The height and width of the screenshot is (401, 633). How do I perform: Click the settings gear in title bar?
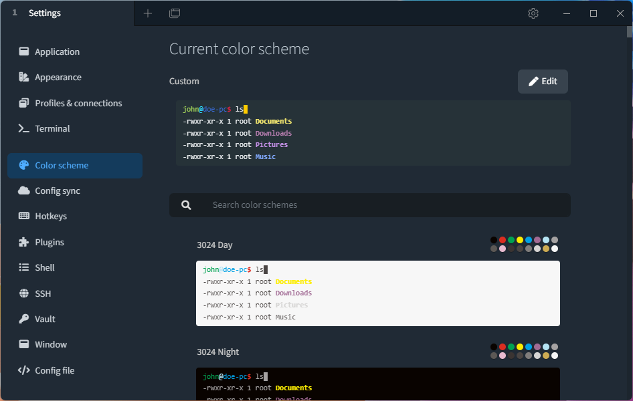click(533, 13)
